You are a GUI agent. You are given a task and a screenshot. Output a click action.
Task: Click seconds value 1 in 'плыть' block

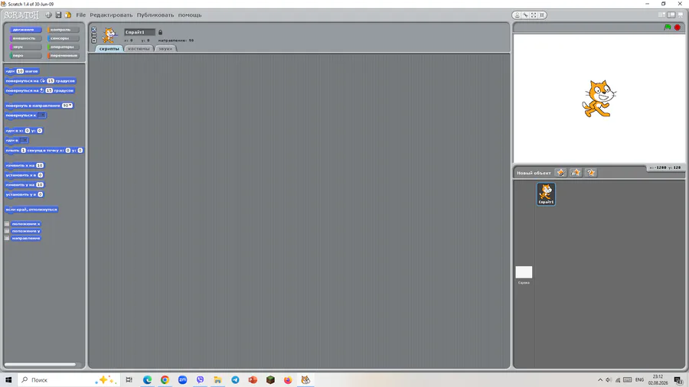[23, 150]
